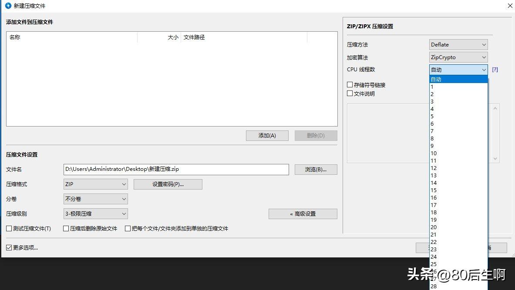Viewport: 515px width, 290px height.
Task: Click the comment box scroll up arrow
Action: click(495, 108)
